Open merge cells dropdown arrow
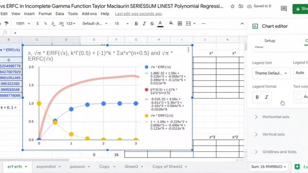The image size is (308, 173). tap(194, 24)
